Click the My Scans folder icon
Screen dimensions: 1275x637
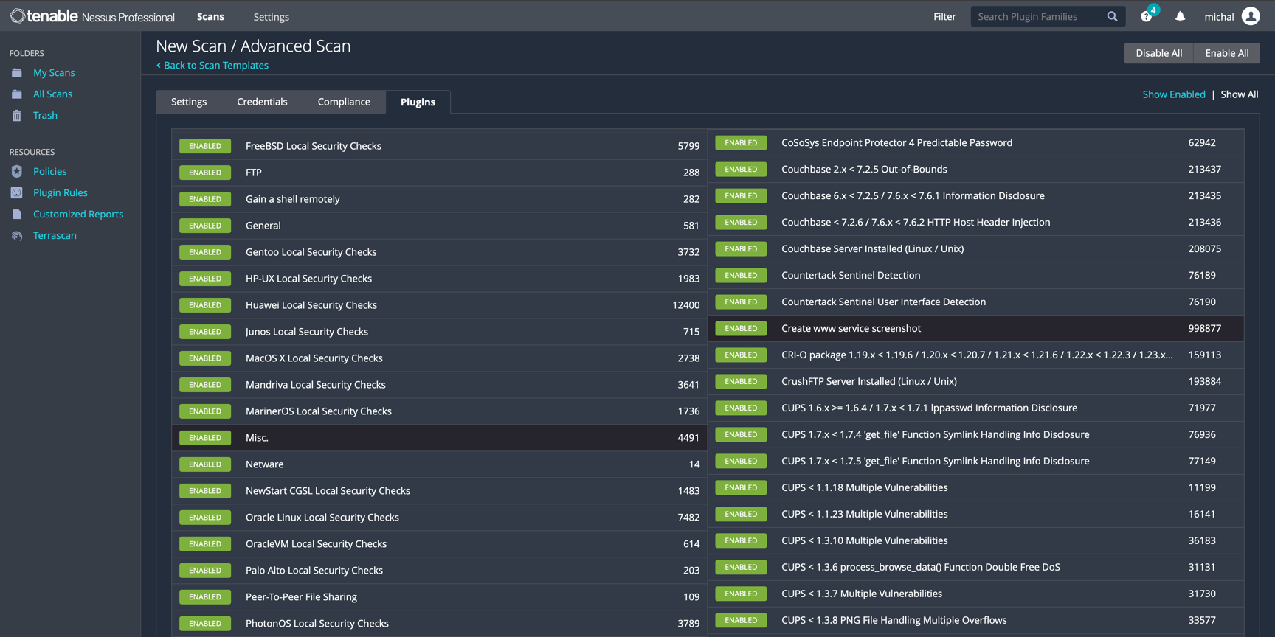click(17, 73)
